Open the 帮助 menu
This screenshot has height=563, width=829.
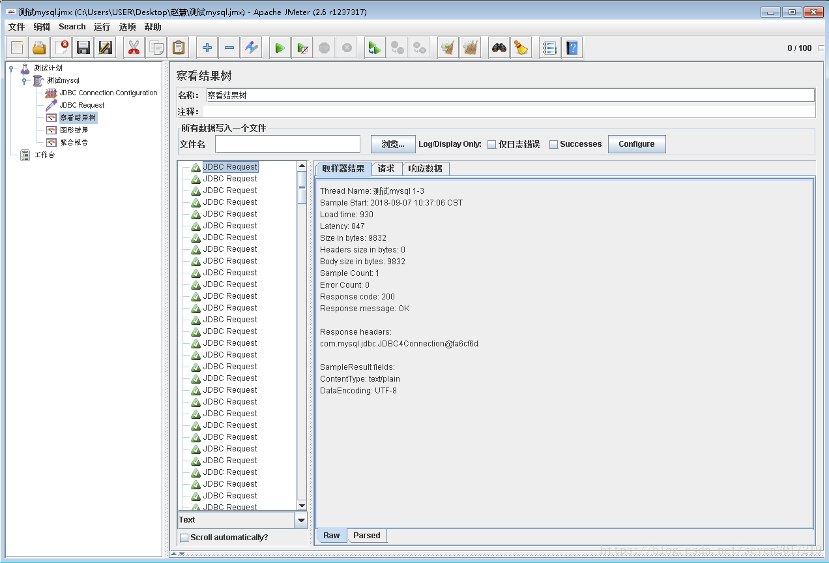click(153, 27)
